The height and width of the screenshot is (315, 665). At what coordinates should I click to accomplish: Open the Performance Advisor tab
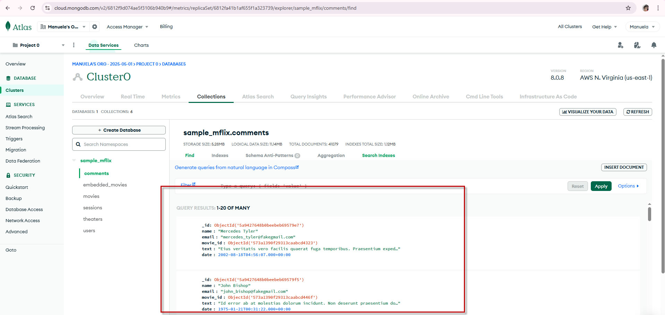click(x=370, y=97)
